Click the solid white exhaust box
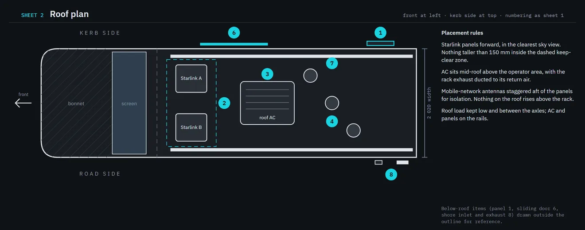The height and width of the screenshot is (230, 585). 402,162
